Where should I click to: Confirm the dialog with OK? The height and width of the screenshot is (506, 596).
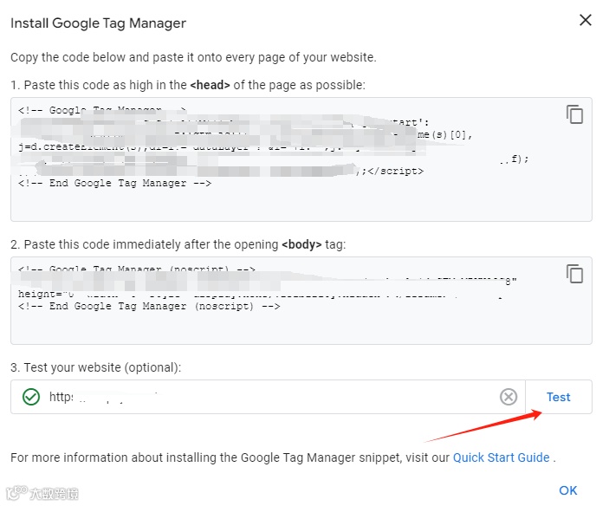coord(568,490)
